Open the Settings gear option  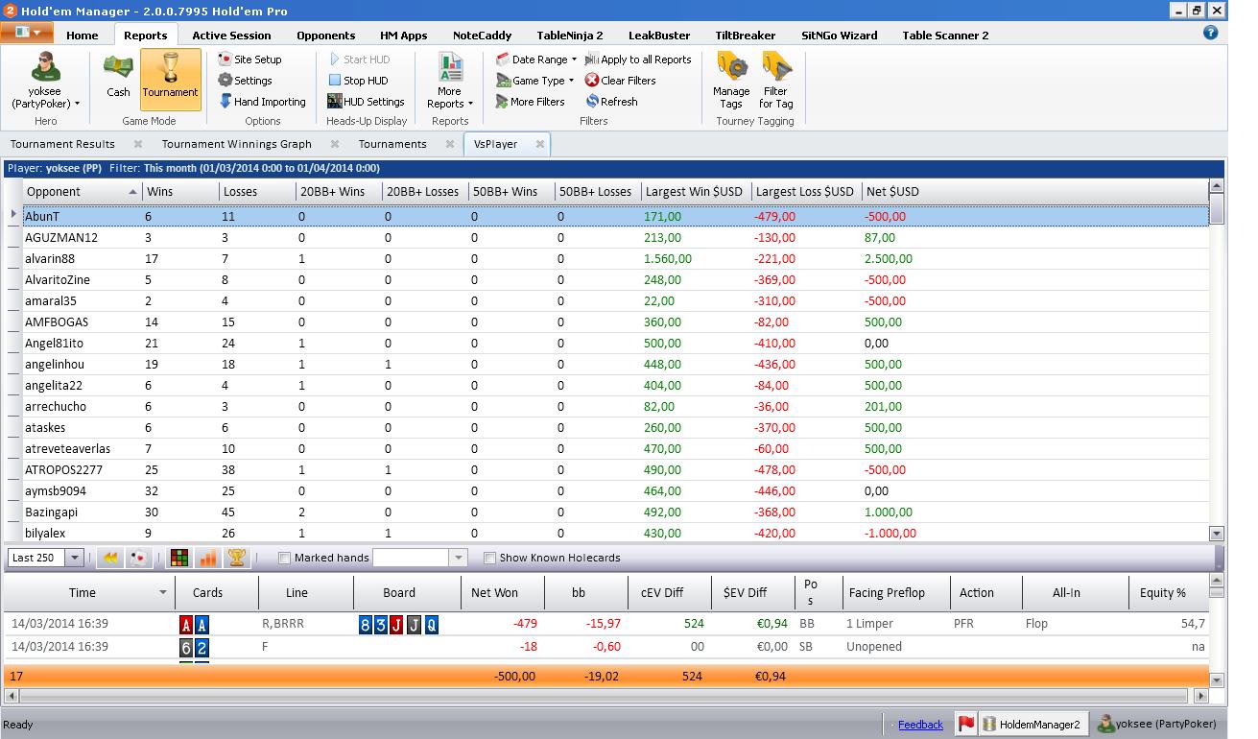(246, 81)
